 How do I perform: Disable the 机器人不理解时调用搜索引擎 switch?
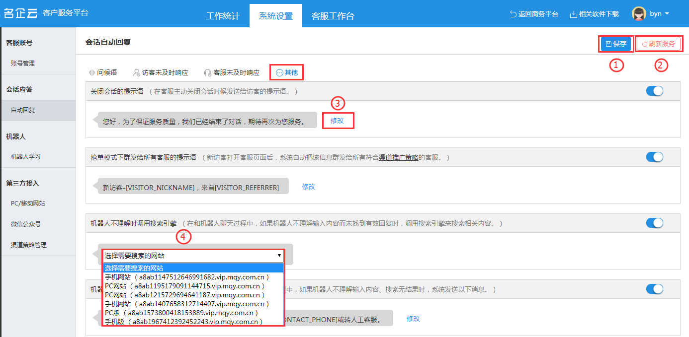click(x=655, y=223)
